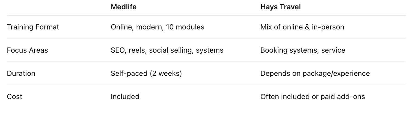Click the Medlife column header
This screenshot has width=412, height=114.
point(124,7)
